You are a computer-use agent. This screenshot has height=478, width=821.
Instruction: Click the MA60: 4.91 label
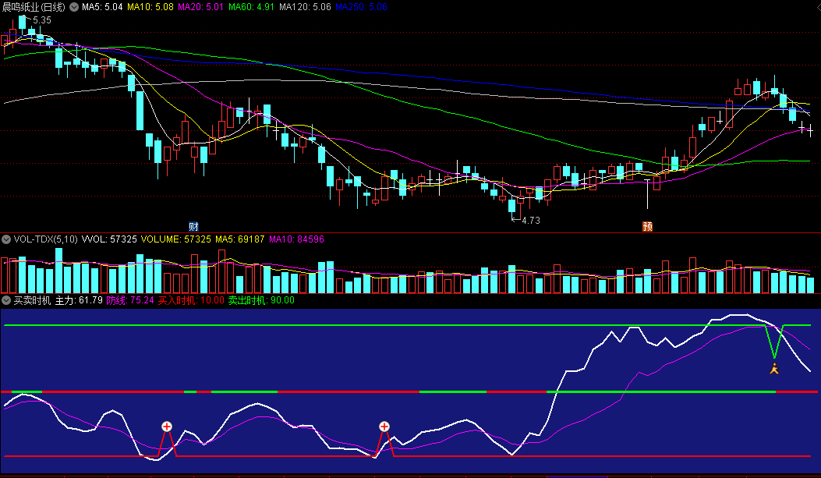click(251, 7)
